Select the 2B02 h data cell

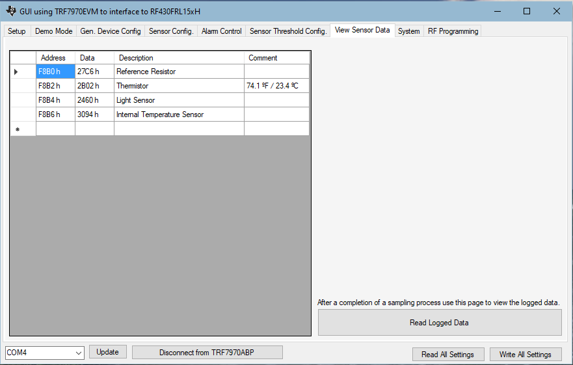[94, 86]
